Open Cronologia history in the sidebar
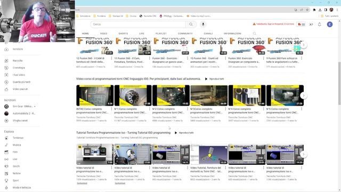The height and width of the screenshot is (192, 341). coord(19,68)
